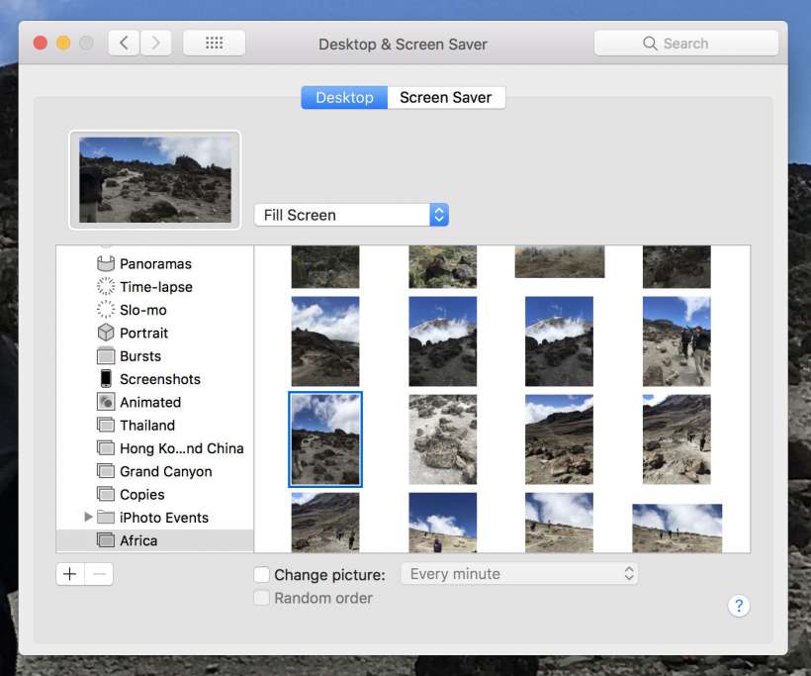Click the Bursts album icon
The image size is (811, 676).
point(106,356)
